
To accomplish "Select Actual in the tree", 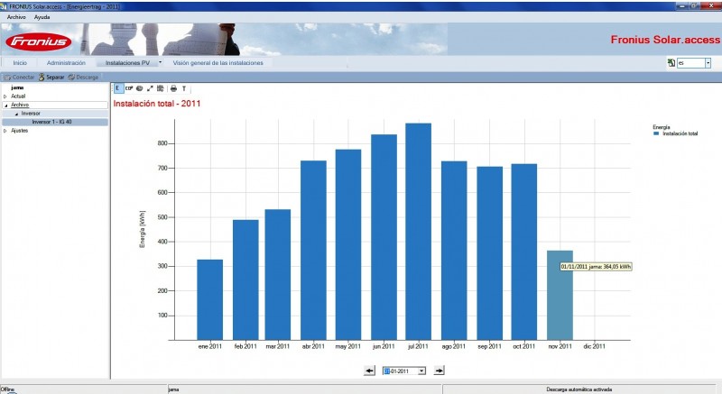I will (x=18, y=96).
